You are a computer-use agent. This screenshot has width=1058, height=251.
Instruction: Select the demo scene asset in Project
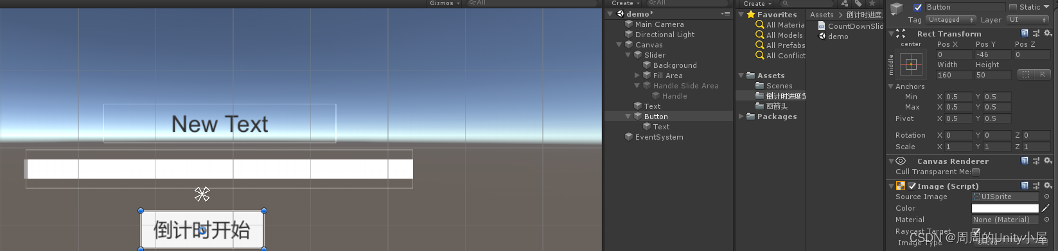coord(833,36)
